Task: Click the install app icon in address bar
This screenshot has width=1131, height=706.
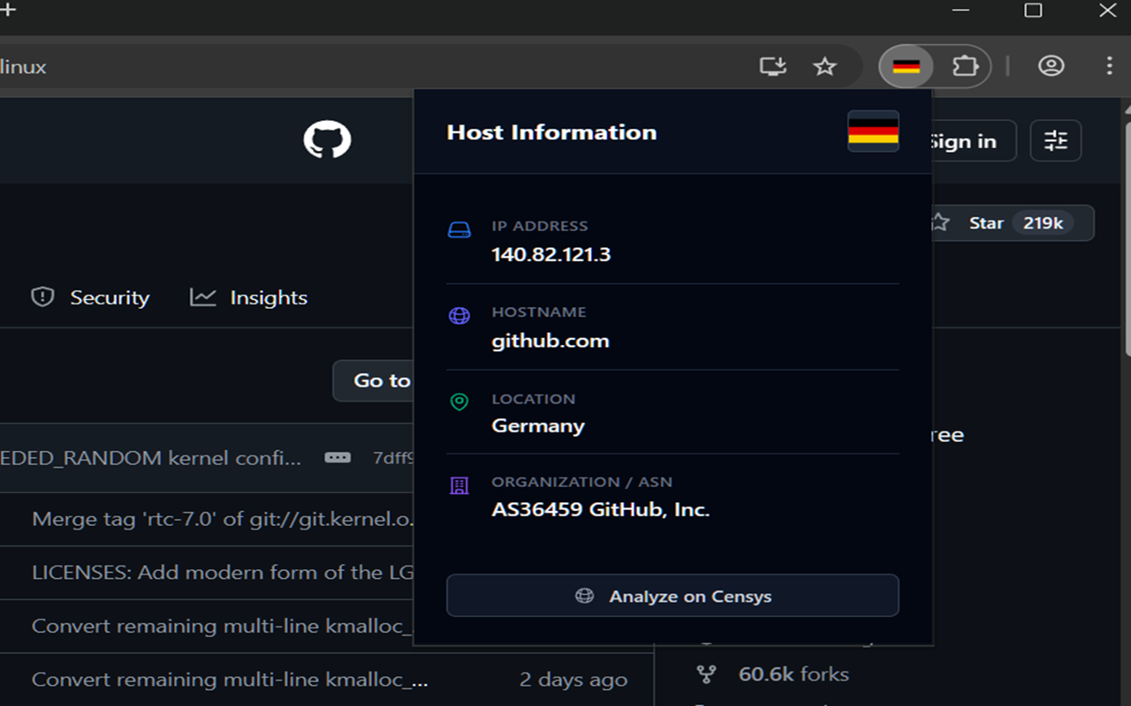Action: coord(773,66)
